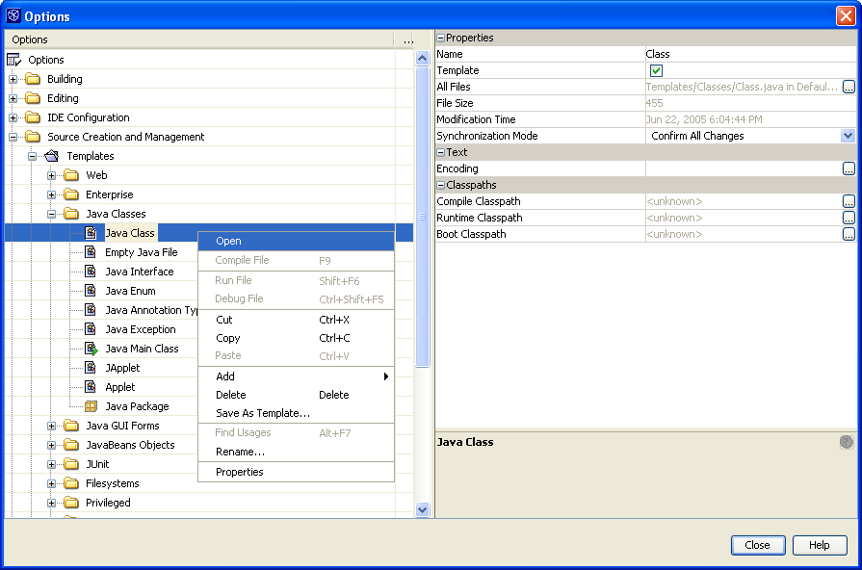Click the Java Main Class template icon
The width and height of the screenshot is (862, 570).
click(x=91, y=349)
